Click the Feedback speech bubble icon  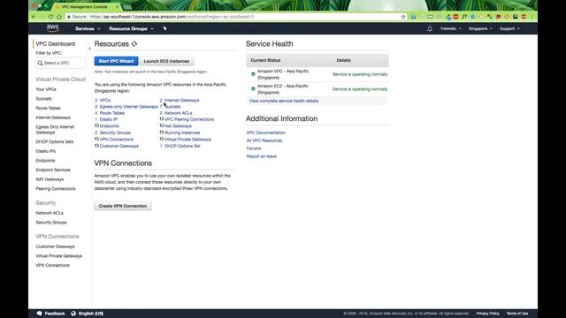(39, 314)
